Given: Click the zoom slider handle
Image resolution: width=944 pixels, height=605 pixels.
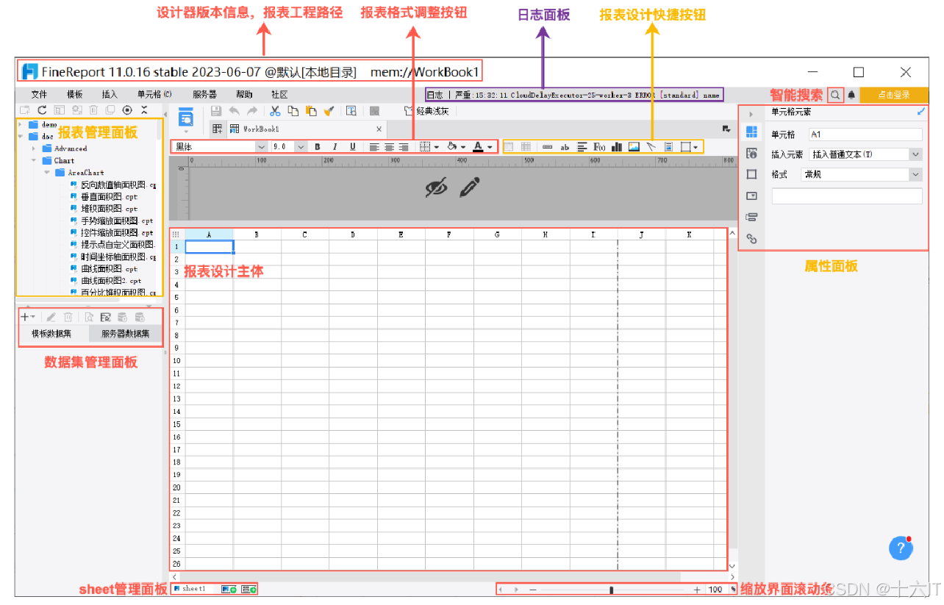Looking at the screenshot, I should tap(612, 590).
